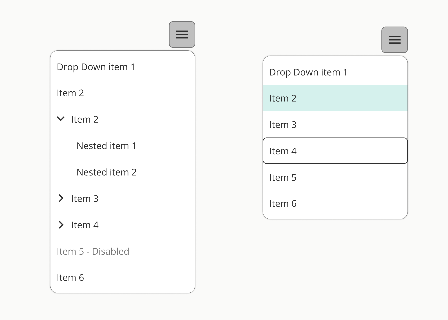Select Nested item 1
The height and width of the screenshot is (320, 448).
coord(106,146)
